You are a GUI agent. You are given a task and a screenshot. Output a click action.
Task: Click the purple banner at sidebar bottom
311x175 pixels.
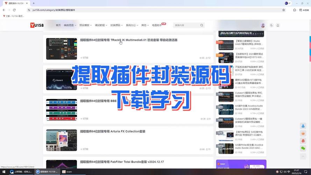(241, 164)
